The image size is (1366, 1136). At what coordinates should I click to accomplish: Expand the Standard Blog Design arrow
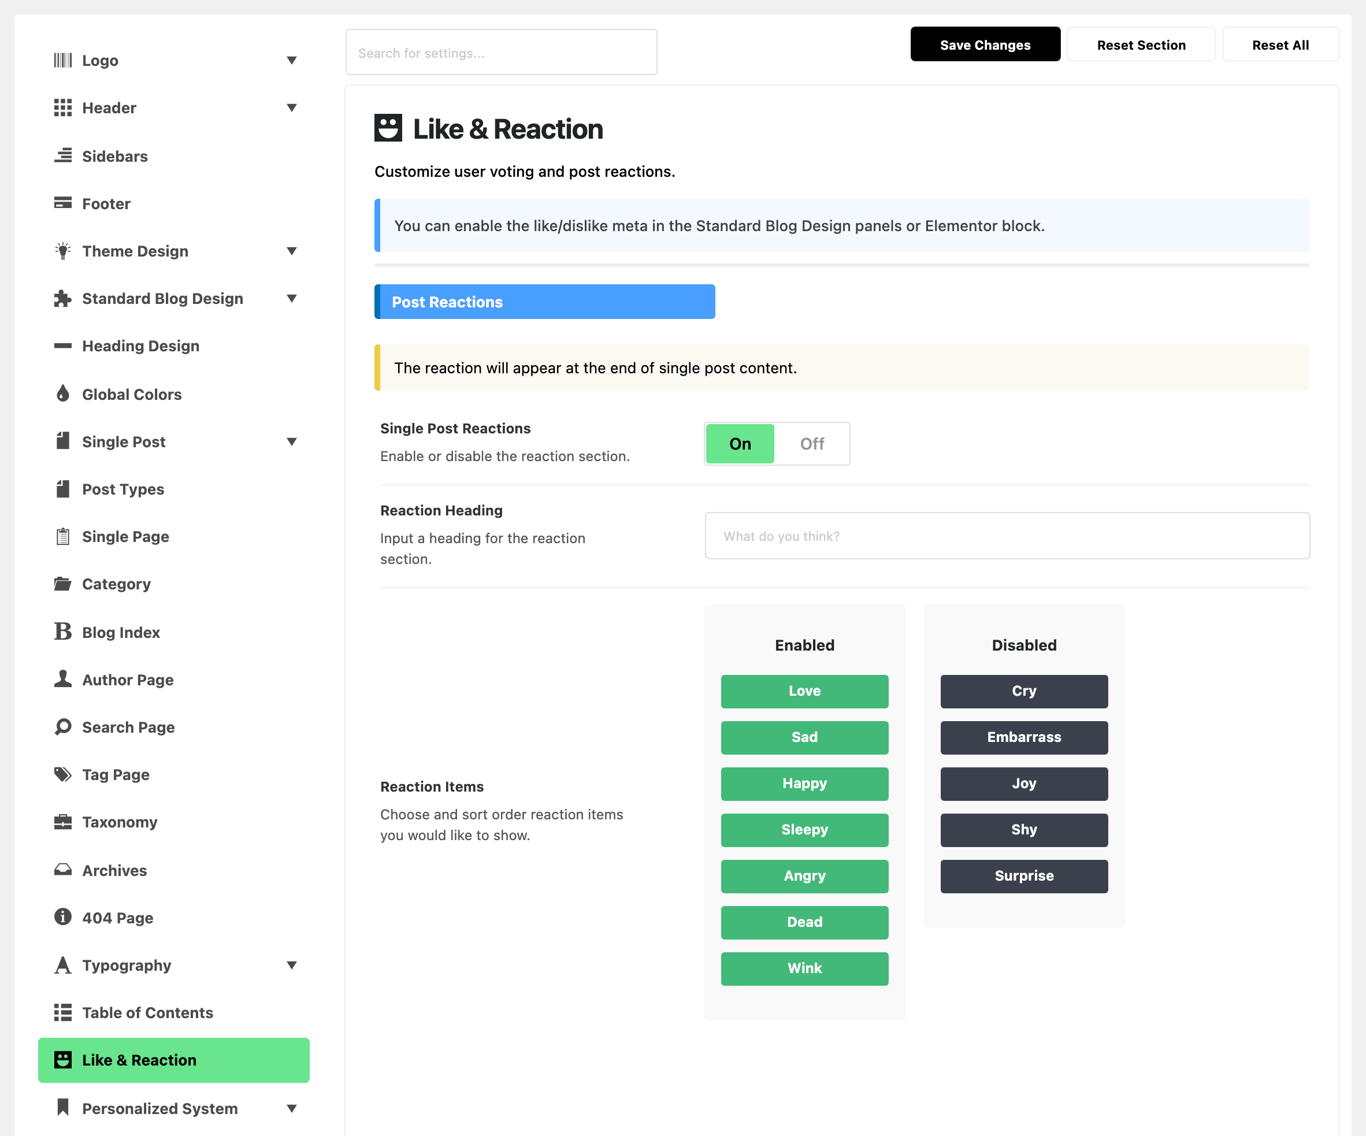[291, 298]
